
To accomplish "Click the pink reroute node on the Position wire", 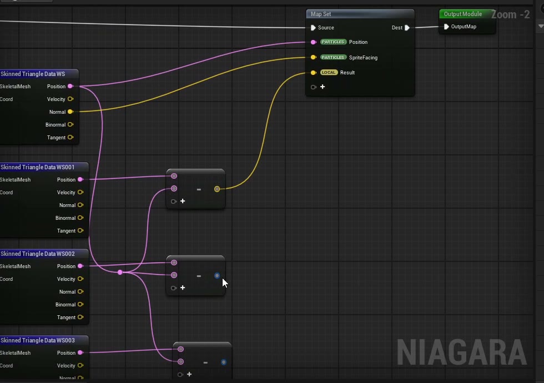I will pos(120,273).
